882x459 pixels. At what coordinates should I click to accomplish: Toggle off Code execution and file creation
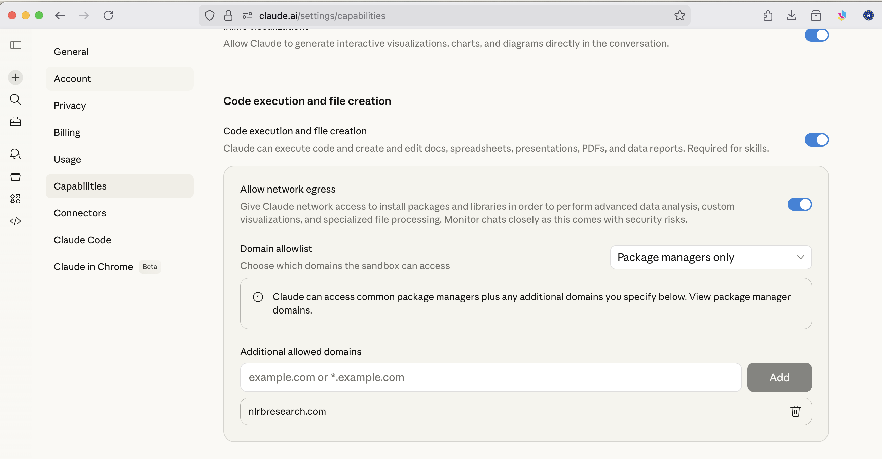point(817,139)
